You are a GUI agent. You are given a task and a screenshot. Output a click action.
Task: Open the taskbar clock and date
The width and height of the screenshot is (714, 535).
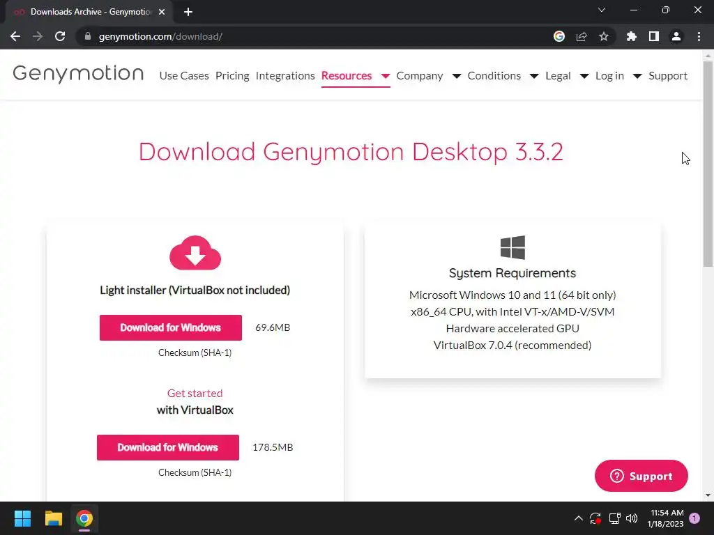click(x=665, y=518)
